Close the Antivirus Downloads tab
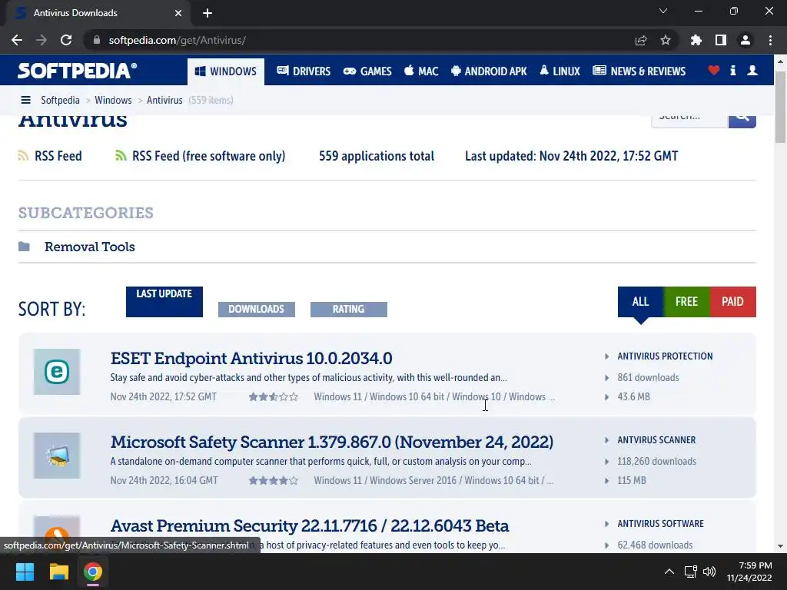Viewport: 787px width, 590px height. click(x=178, y=13)
